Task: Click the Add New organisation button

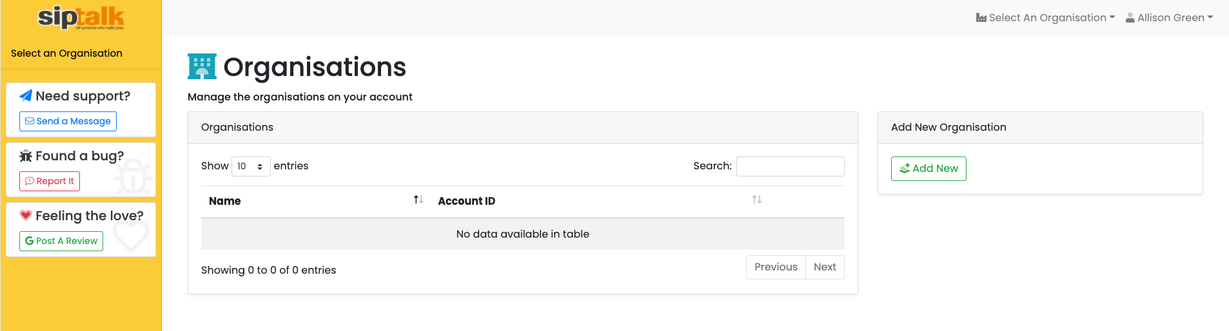Action: click(x=929, y=169)
